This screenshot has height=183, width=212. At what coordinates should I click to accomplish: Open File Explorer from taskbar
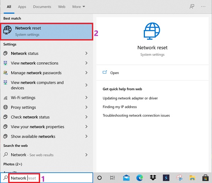click(192, 178)
